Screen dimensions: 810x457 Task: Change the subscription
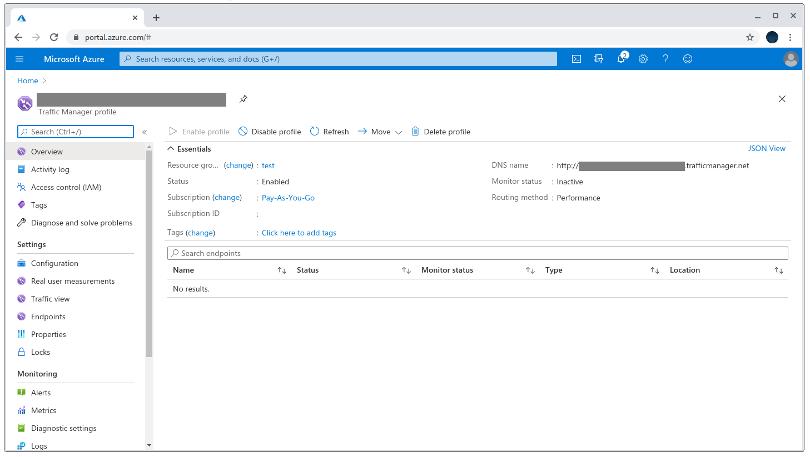227,197
